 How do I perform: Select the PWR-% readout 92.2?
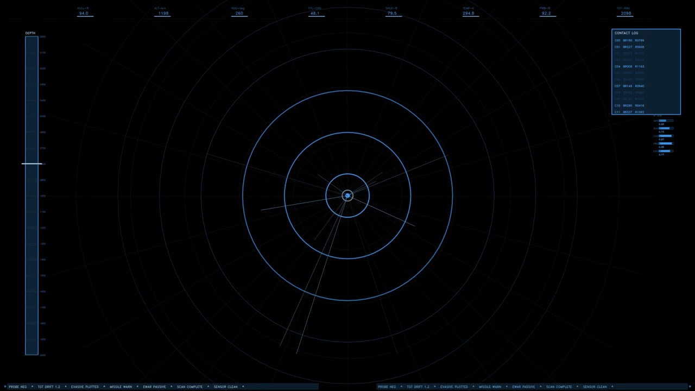[546, 13]
